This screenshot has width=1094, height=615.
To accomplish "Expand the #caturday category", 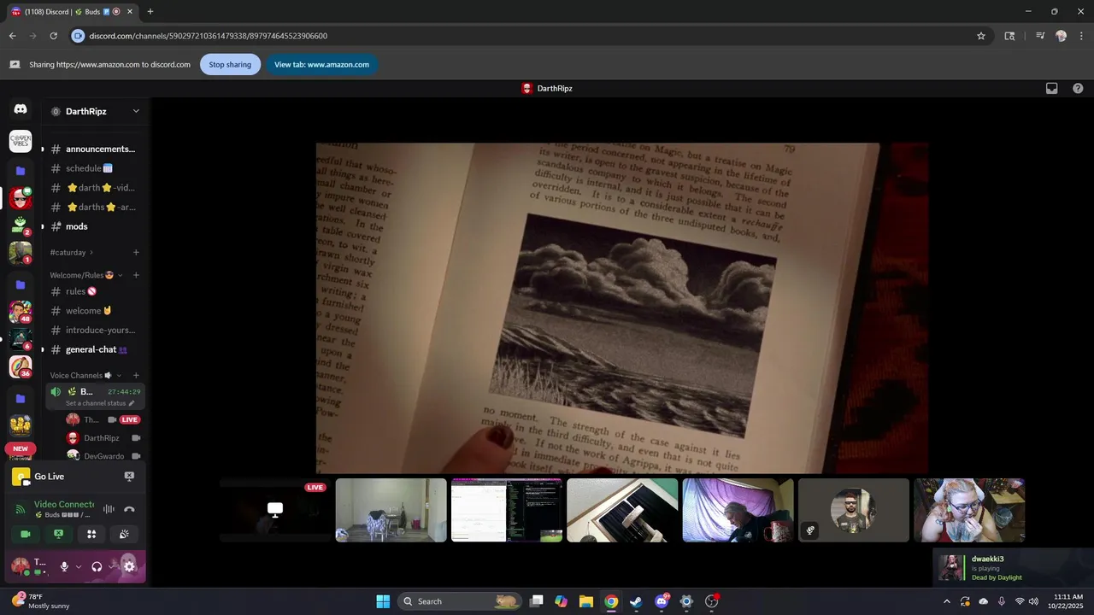I will click(x=72, y=252).
